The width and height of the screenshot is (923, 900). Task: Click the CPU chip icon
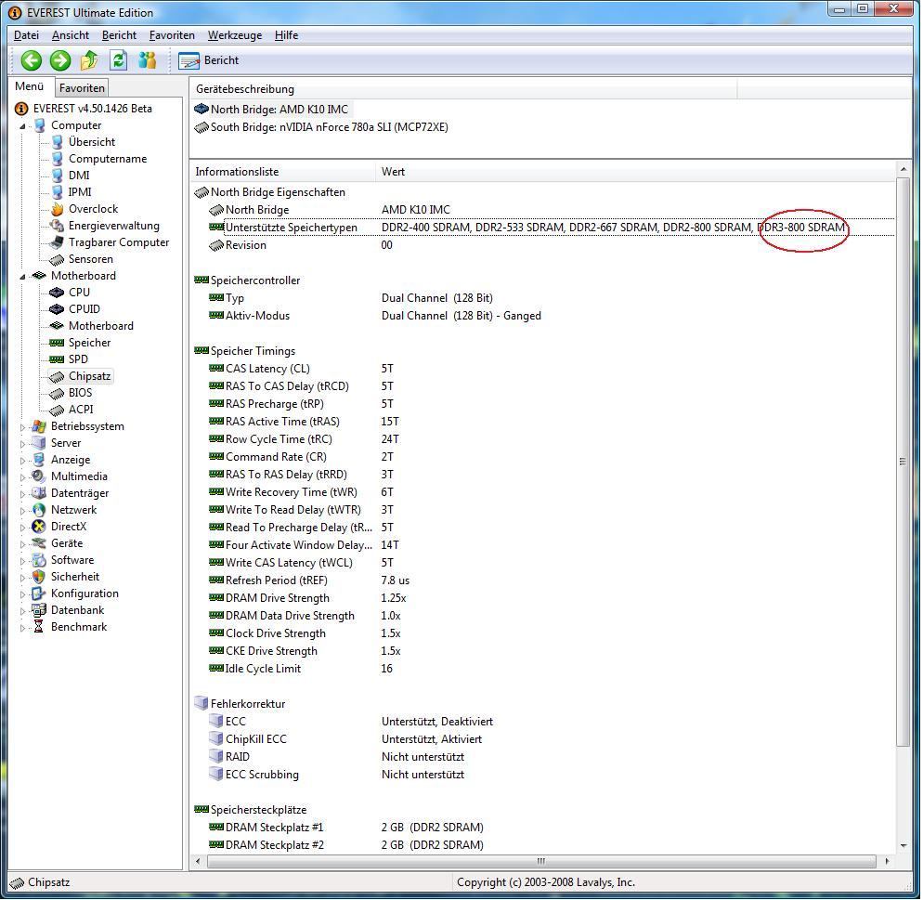pyautogui.click(x=57, y=293)
